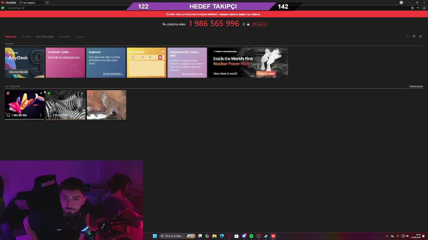Click the taskbar search box
This screenshot has width=428, height=240.
pyautogui.click(x=177, y=236)
